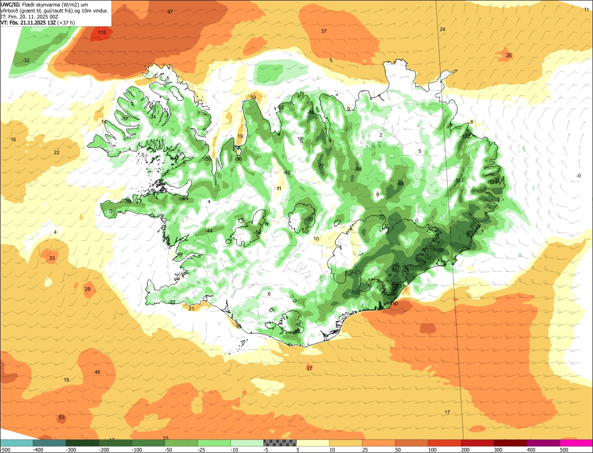Click the map value 97

pyautogui.click(x=170, y=12)
